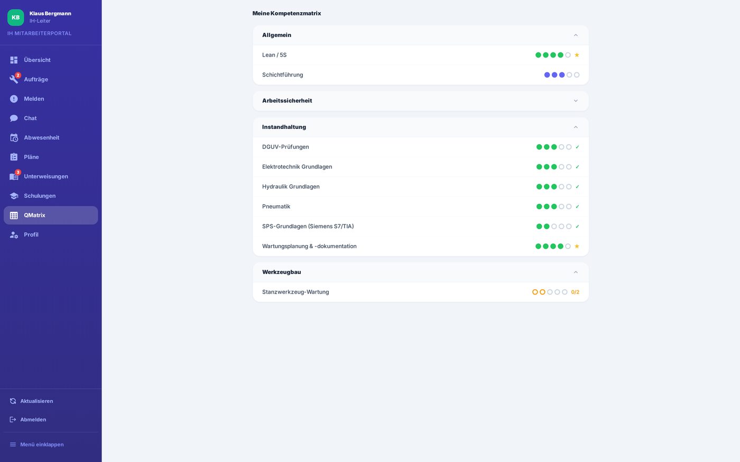Click the Klaus Bergmann user name
740x462 pixels.
click(x=50, y=14)
